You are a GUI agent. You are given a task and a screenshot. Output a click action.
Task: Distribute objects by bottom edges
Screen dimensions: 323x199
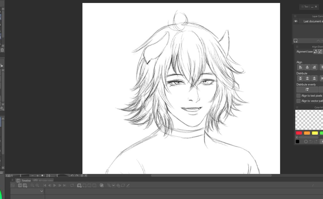(x=314, y=78)
